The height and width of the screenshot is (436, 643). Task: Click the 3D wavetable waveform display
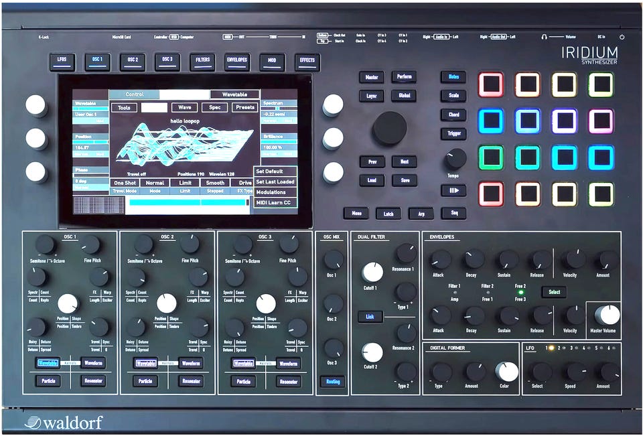tap(185, 143)
